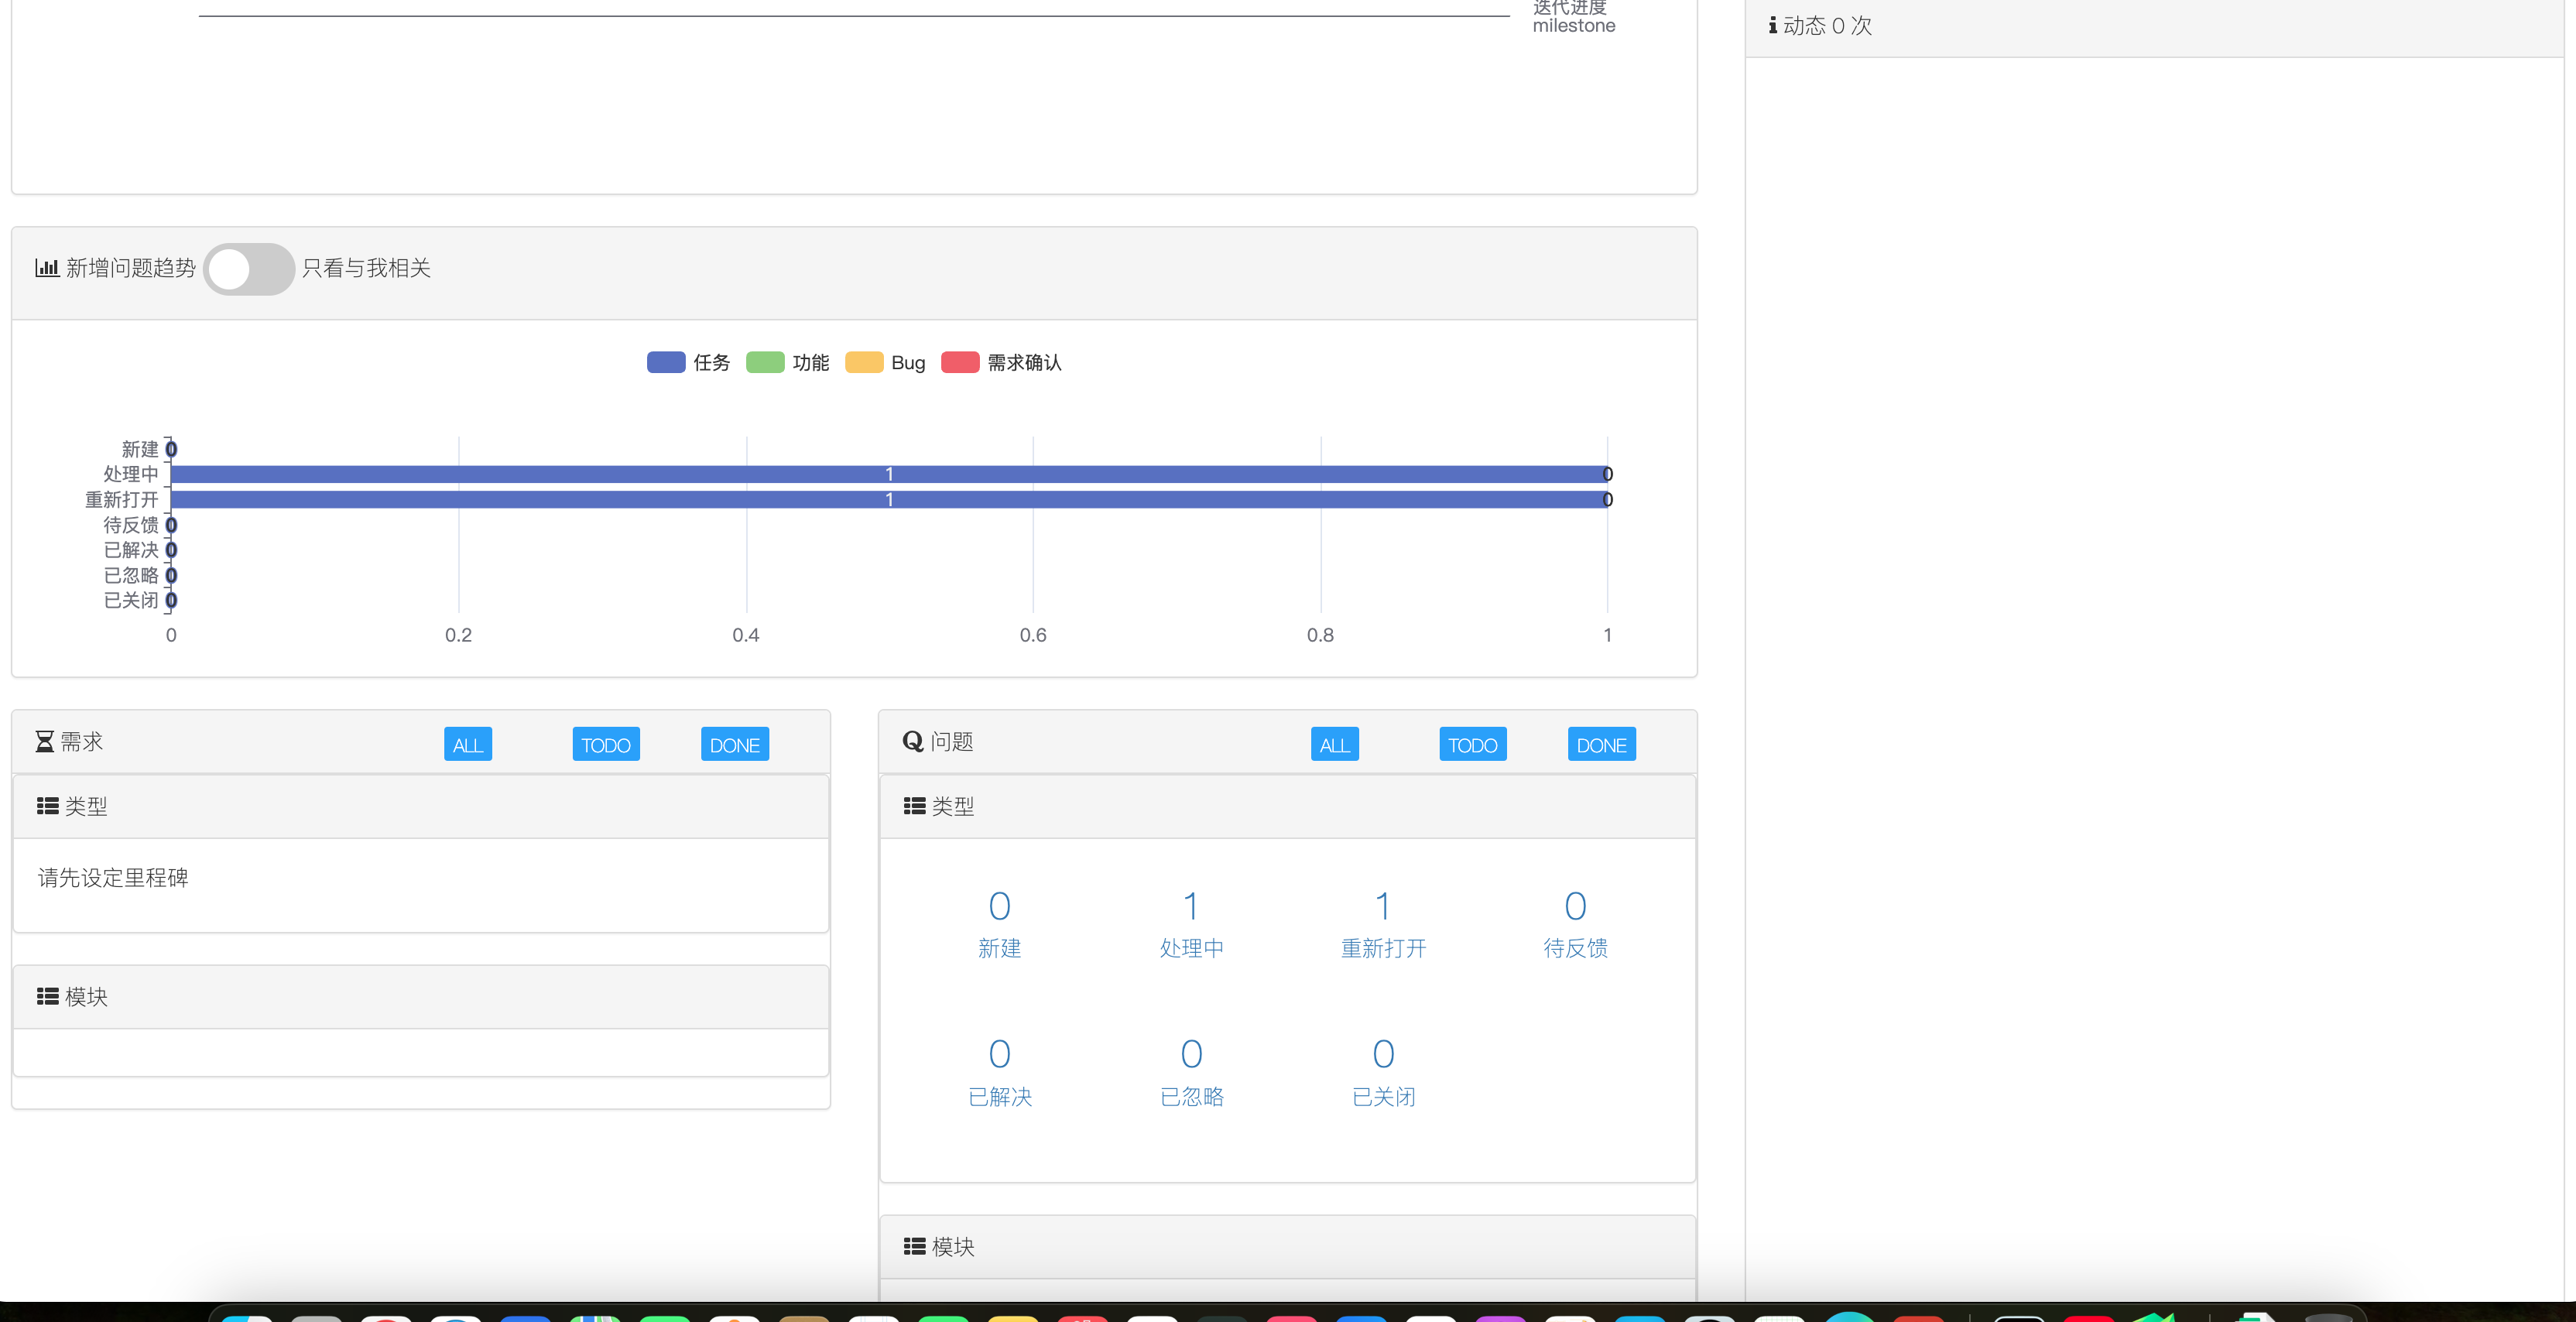Toggle the Bug legend color swatch
This screenshot has width=2576, height=1322.
tap(864, 362)
